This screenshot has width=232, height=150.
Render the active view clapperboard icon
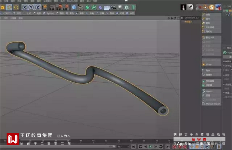click(52, 8)
